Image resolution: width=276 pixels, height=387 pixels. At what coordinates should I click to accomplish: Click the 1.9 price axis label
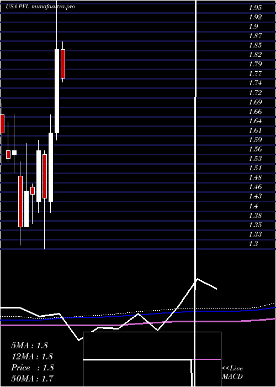(253, 27)
